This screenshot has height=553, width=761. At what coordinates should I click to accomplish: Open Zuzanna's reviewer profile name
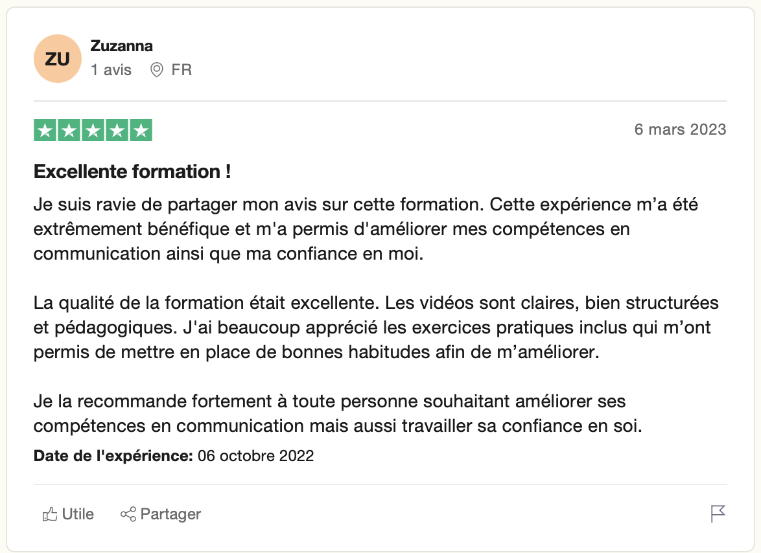click(x=121, y=46)
